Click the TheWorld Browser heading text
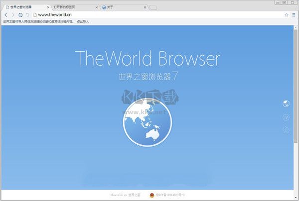 (x=148, y=58)
